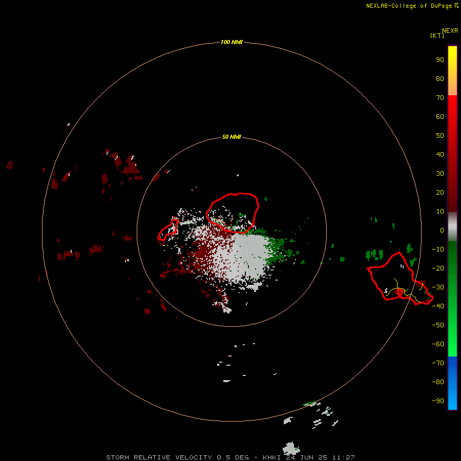Image resolution: width=461 pixels, height=461 pixels.
Task: Click the [KT] units label
Action: (437, 35)
